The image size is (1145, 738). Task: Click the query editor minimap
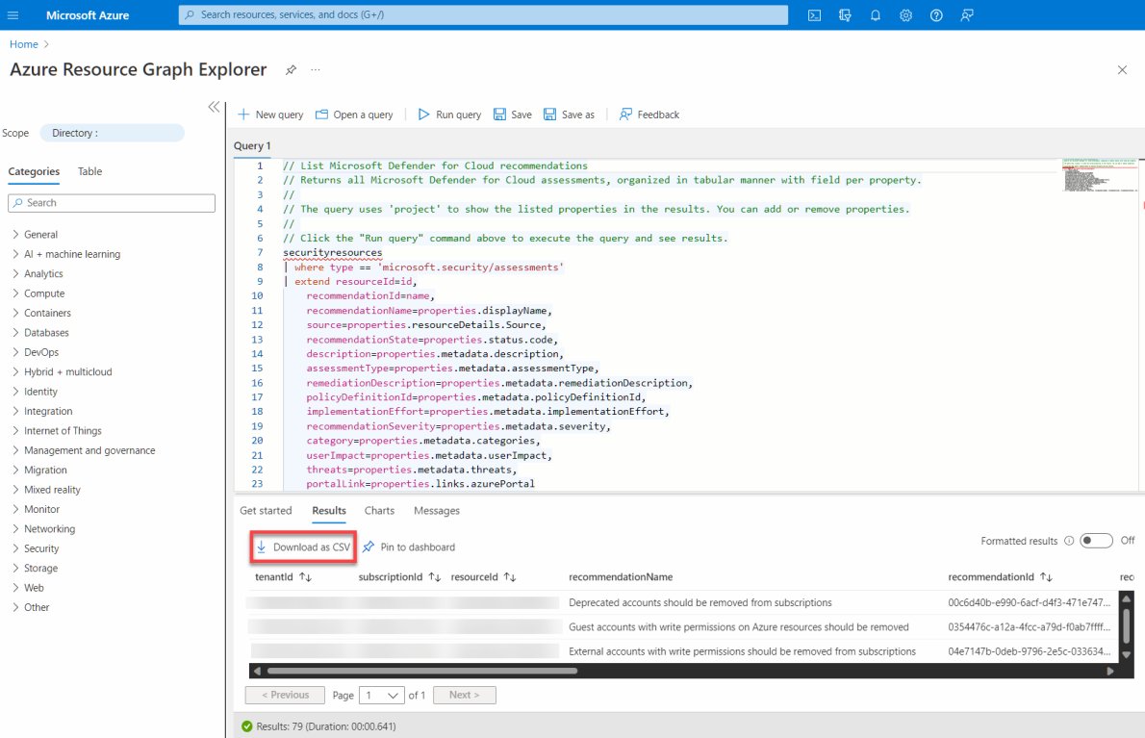click(x=1099, y=175)
